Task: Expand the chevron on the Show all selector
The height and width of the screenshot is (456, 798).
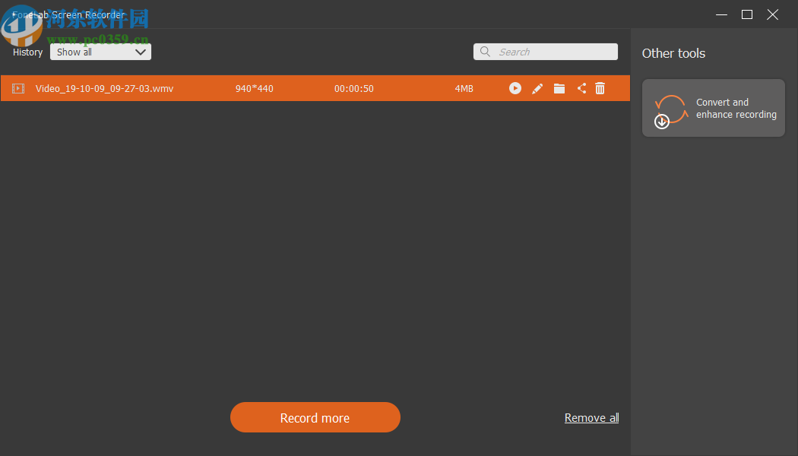Action: tap(141, 52)
